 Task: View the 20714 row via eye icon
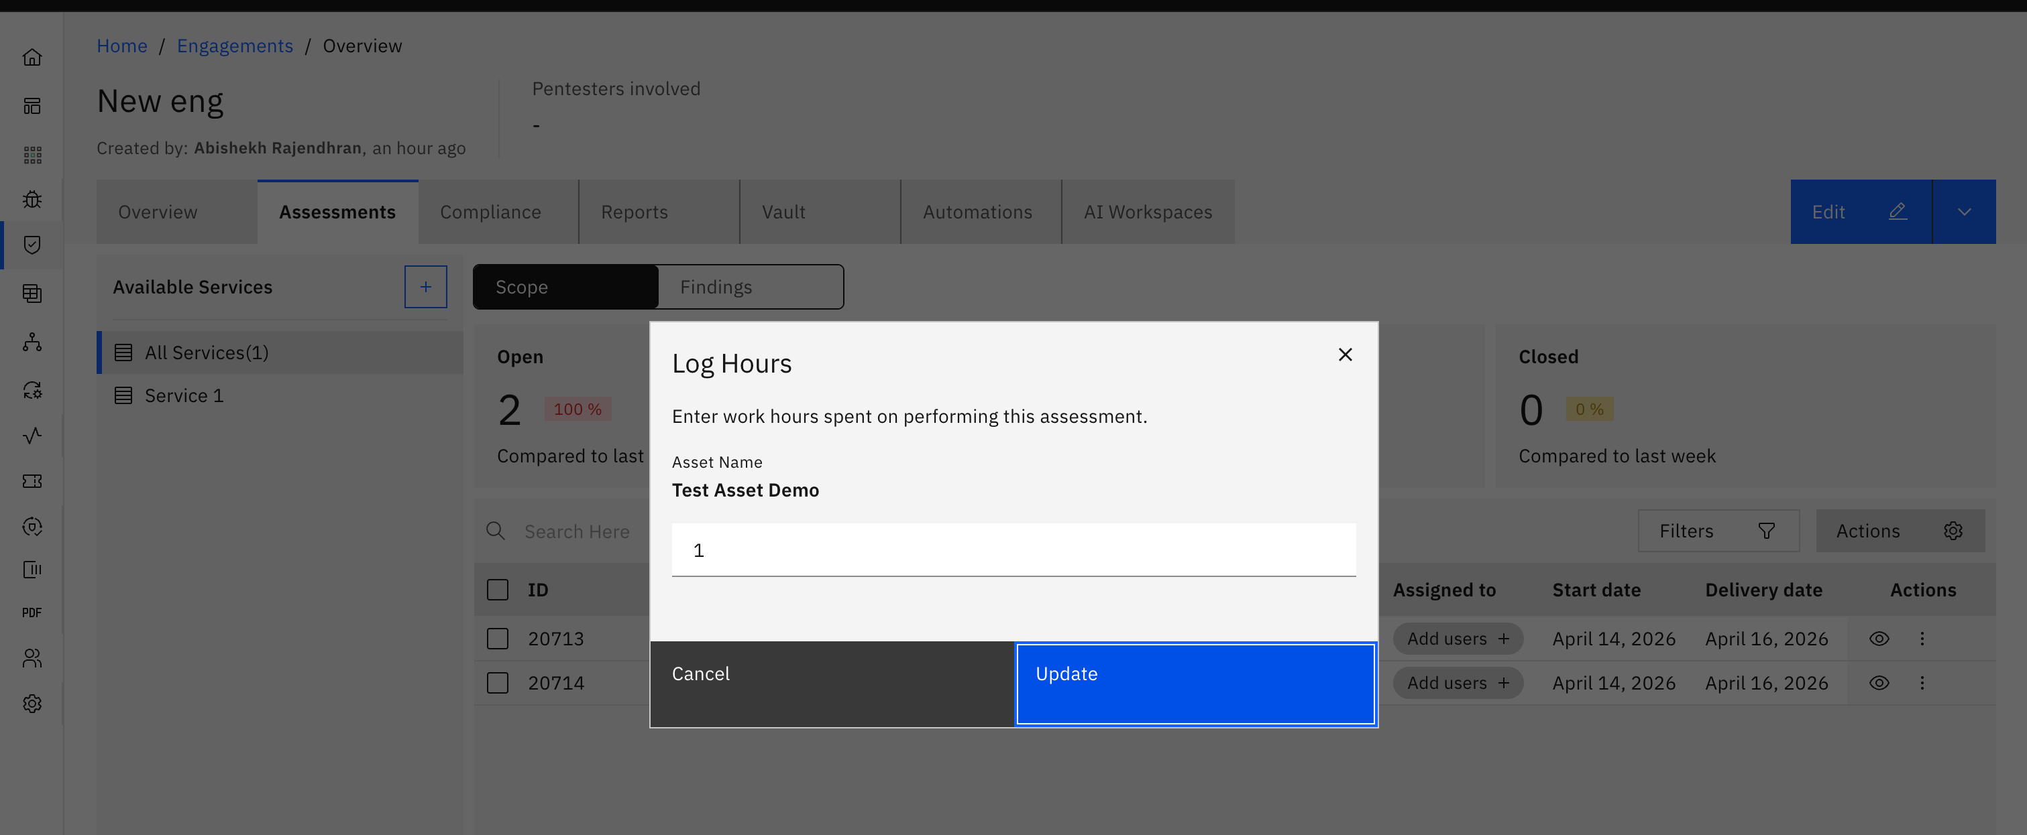pyautogui.click(x=1879, y=682)
